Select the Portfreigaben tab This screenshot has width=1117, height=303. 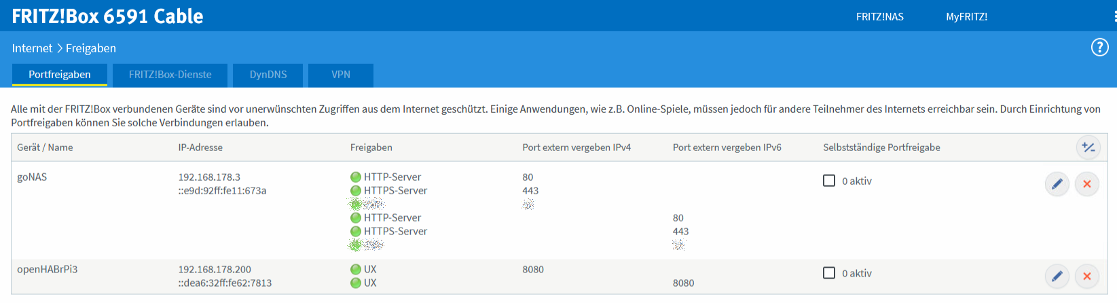[x=60, y=75]
